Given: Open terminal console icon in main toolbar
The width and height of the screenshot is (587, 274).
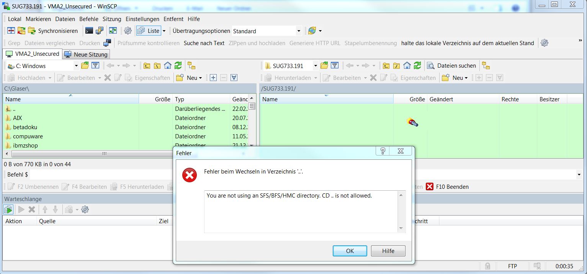Looking at the screenshot, I should 89,31.
